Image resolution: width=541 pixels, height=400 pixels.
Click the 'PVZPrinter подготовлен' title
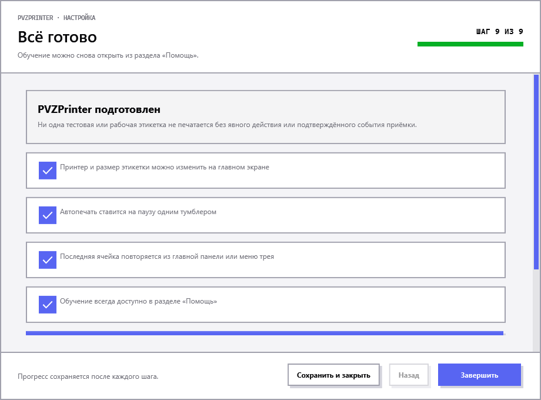point(99,109)
